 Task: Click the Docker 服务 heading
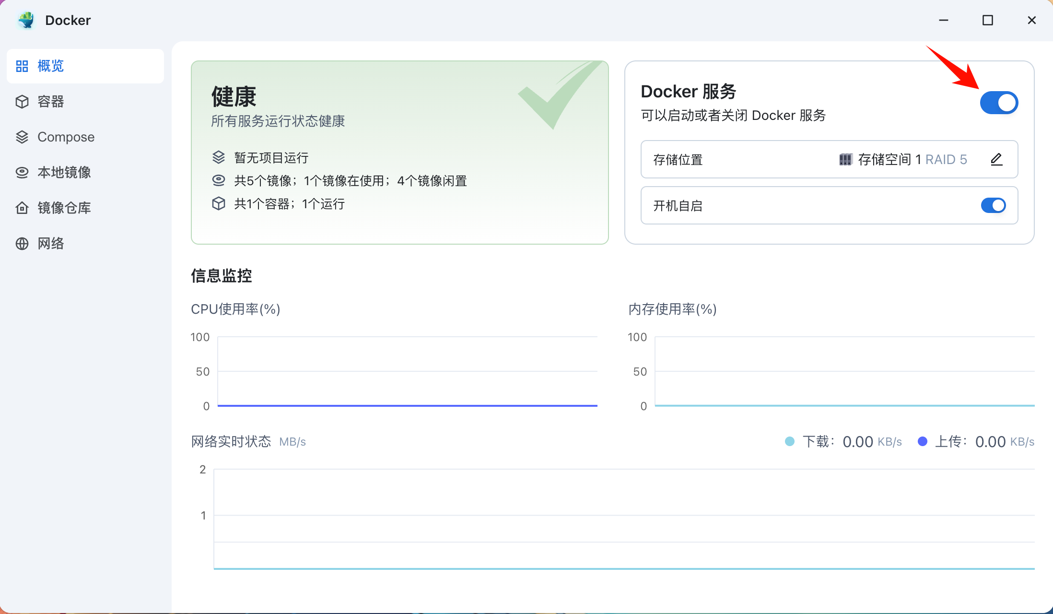pos(689,91)
